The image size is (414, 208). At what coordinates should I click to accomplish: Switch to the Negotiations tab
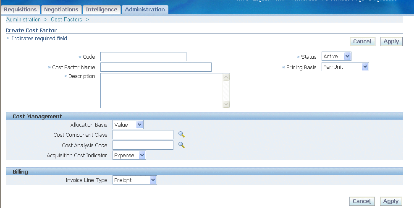61,10
